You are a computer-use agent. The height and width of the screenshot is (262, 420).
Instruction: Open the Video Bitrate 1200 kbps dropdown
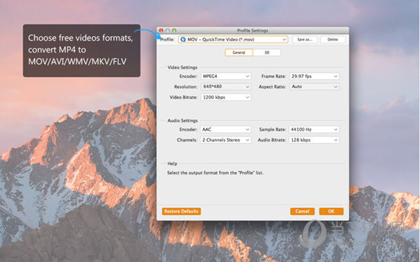coord(226,97)
